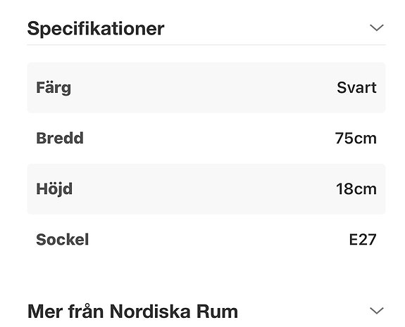
Task: Click the Färg specification row
Action: [x=206, y=88]
